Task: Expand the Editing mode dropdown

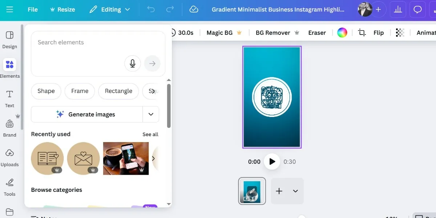Action: point(110,9)
